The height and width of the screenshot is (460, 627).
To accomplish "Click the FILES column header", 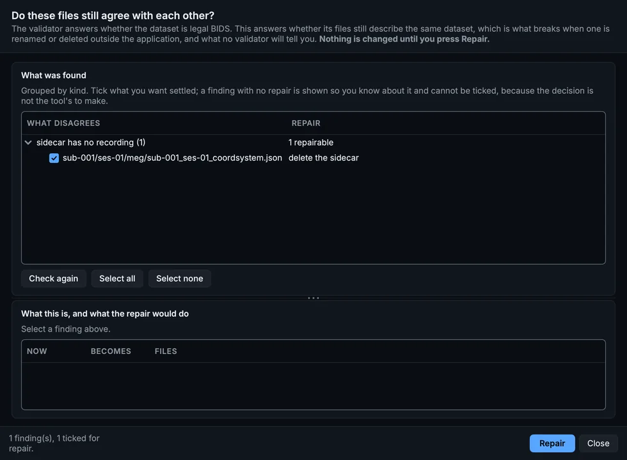I will (166, 351).
